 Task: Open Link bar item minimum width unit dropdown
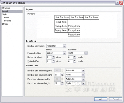[75, 70]
